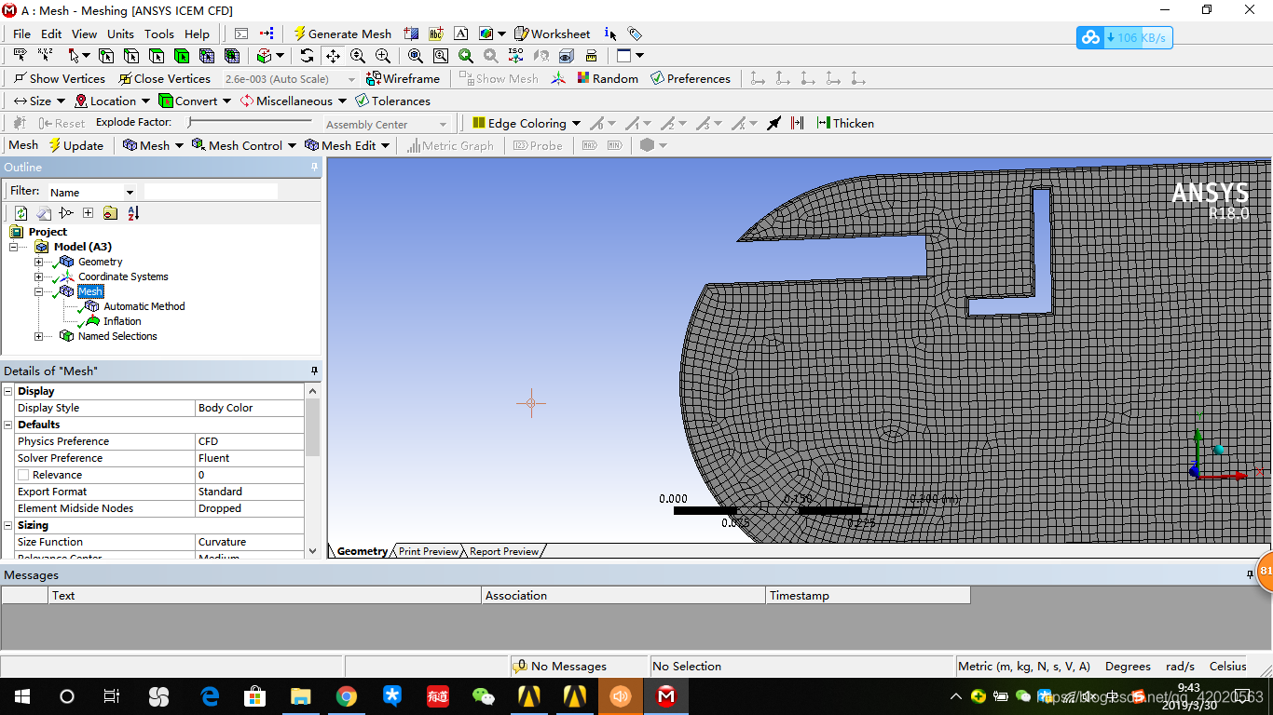Pin the Outline panel

tap(314, 167)
